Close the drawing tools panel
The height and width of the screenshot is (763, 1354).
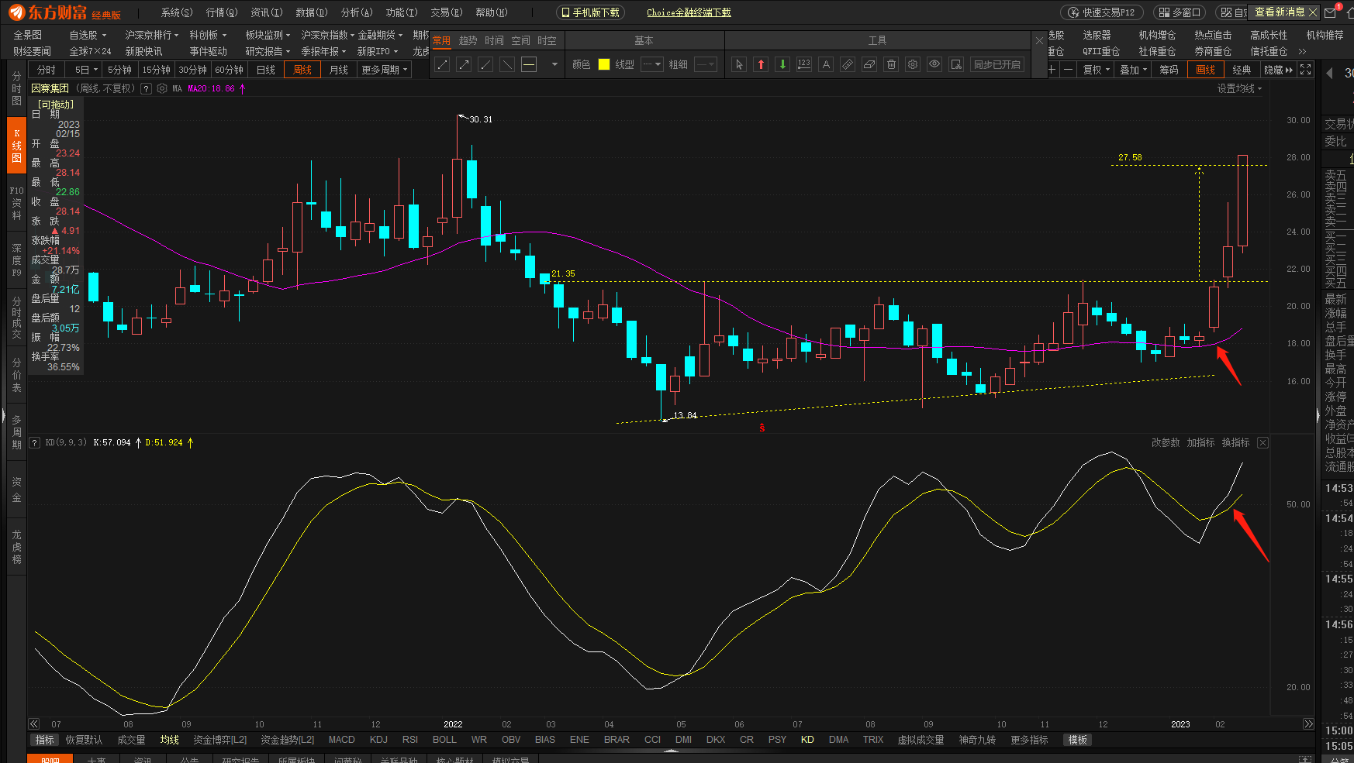pyautogui.click(x=1039, y=41)
